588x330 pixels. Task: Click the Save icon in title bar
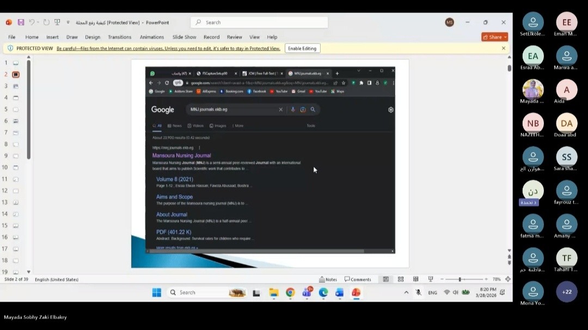[x=21, y=22]
